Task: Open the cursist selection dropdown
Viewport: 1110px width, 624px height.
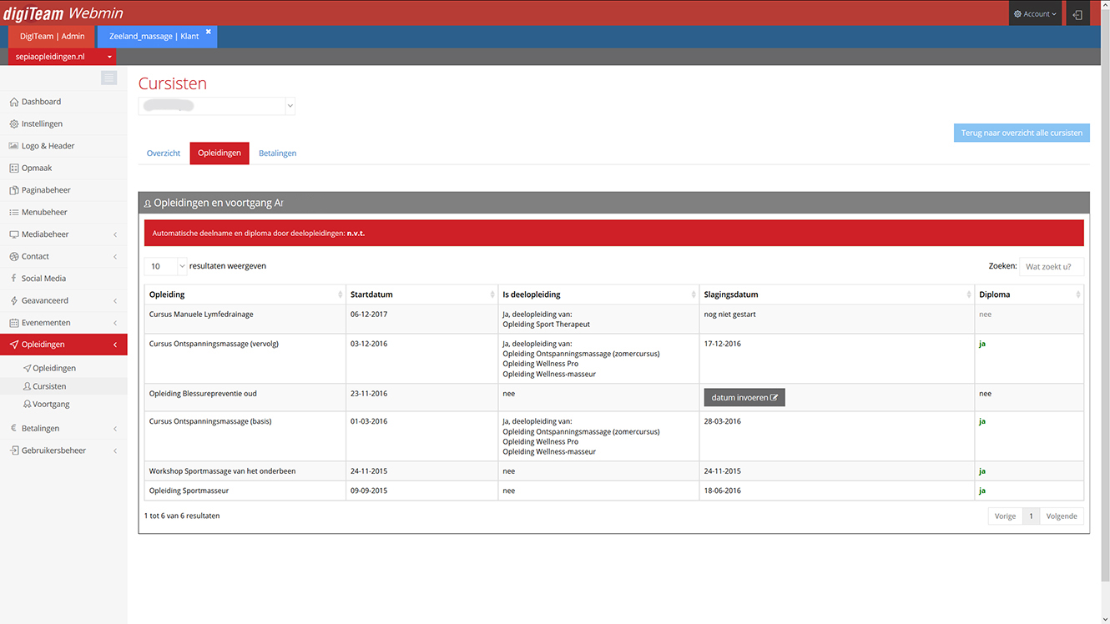Action: [x=216, y=106]
